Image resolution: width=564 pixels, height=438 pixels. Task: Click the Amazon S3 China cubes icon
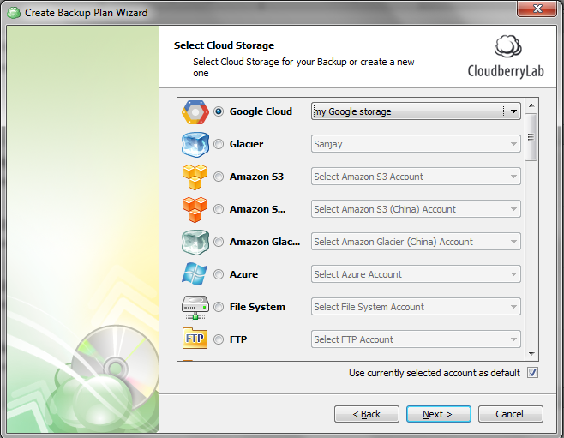[x=195, y=210]
